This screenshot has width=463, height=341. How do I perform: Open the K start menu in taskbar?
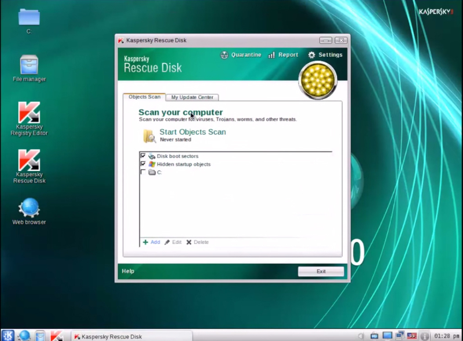tap(8, 336)
